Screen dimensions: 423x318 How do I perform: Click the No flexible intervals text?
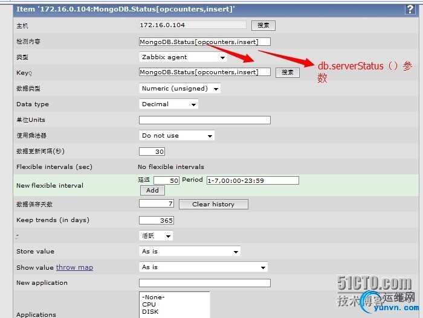171,167
